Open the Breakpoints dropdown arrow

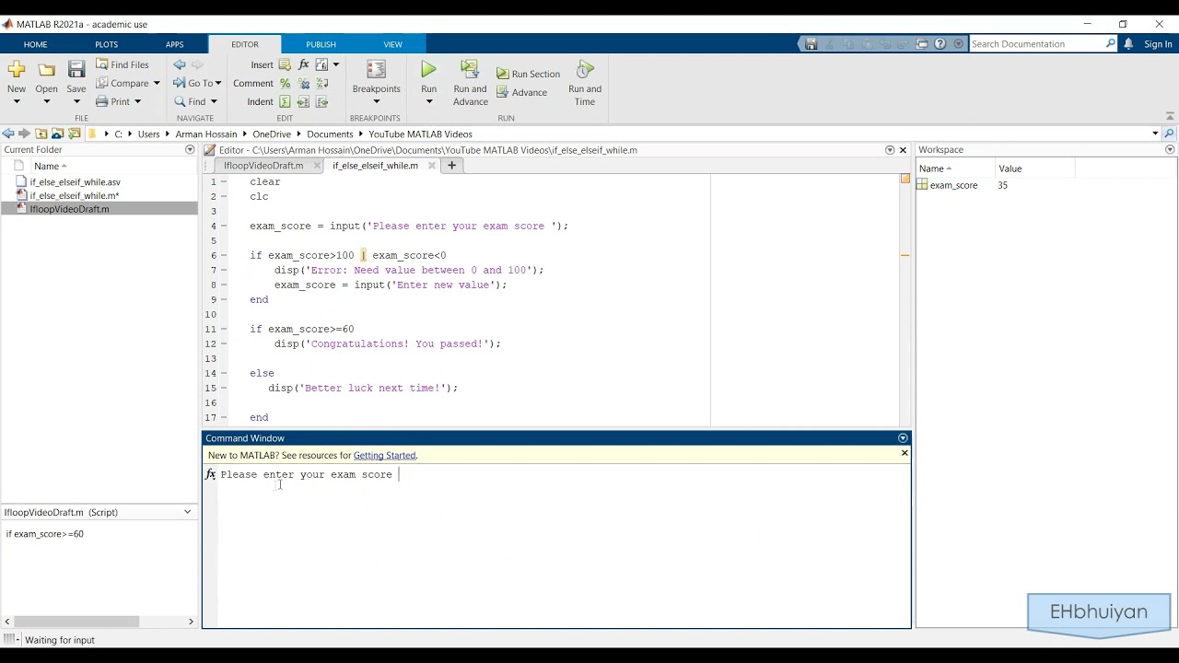point(376,101)
